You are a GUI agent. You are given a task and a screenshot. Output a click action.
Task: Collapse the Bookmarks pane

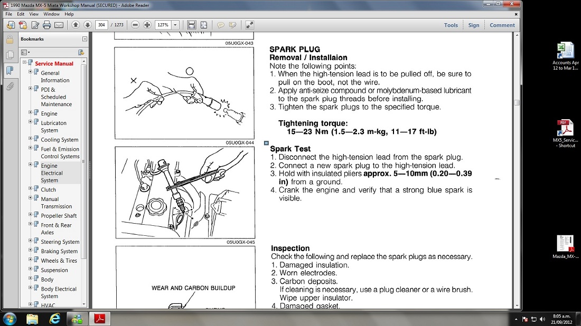(x=85, y=39)
